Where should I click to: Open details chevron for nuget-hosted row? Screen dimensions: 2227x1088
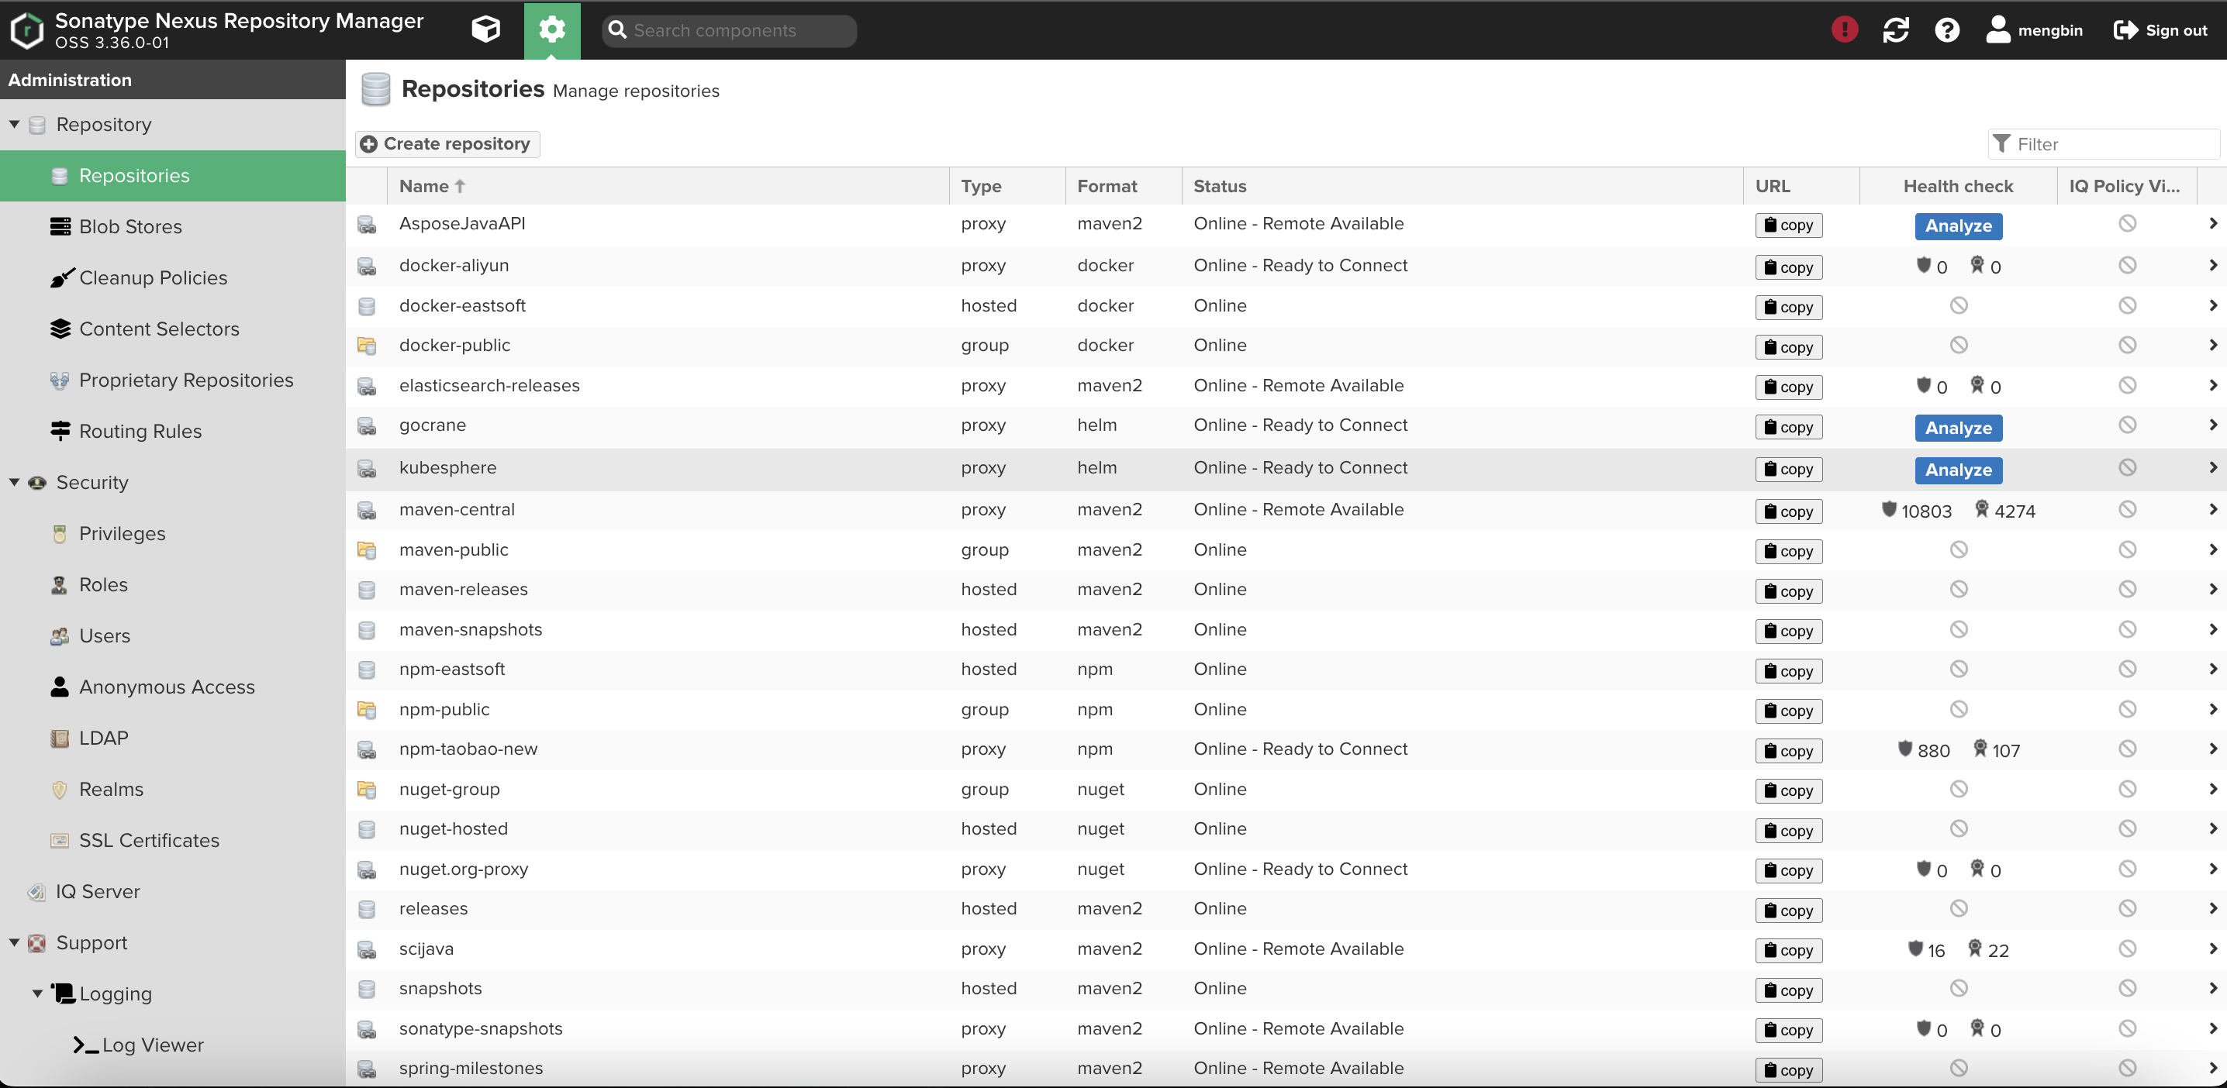(2212, 828)
